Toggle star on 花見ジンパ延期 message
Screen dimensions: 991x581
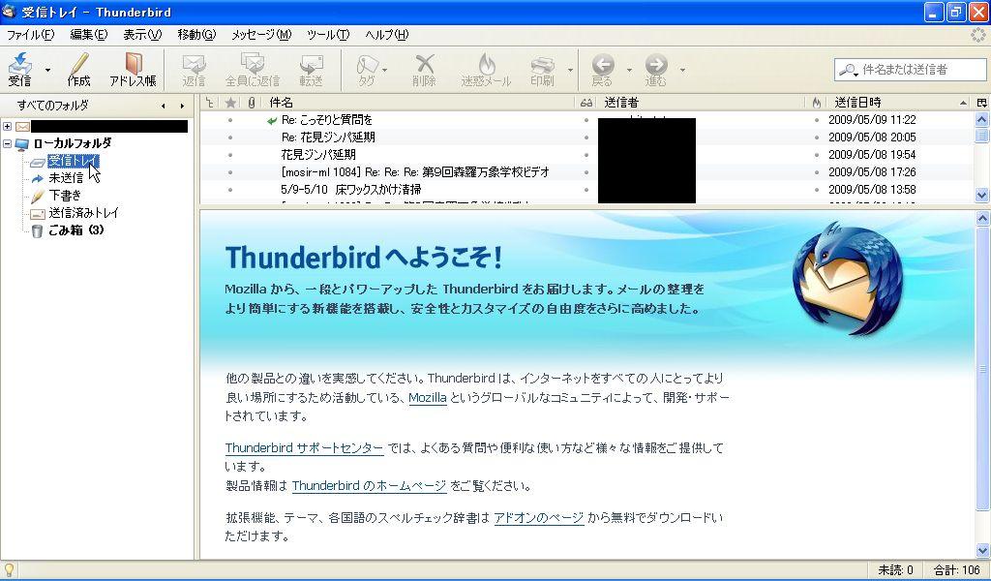pyautogui.click(x=230, y=155)
